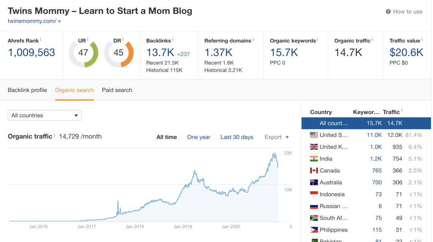Switch to the Paid search tab
Image resolution: width=433 pixels, height=242 pixels.
click(x=117, y=90)
